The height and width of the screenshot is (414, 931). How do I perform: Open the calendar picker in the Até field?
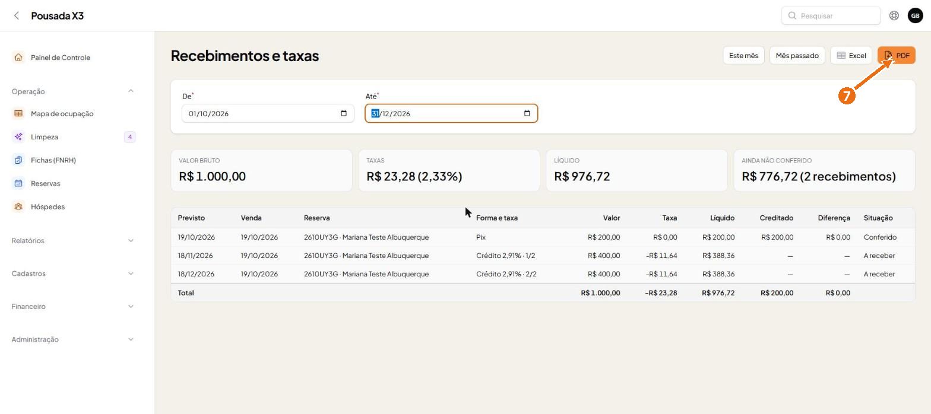coord(527,113)
